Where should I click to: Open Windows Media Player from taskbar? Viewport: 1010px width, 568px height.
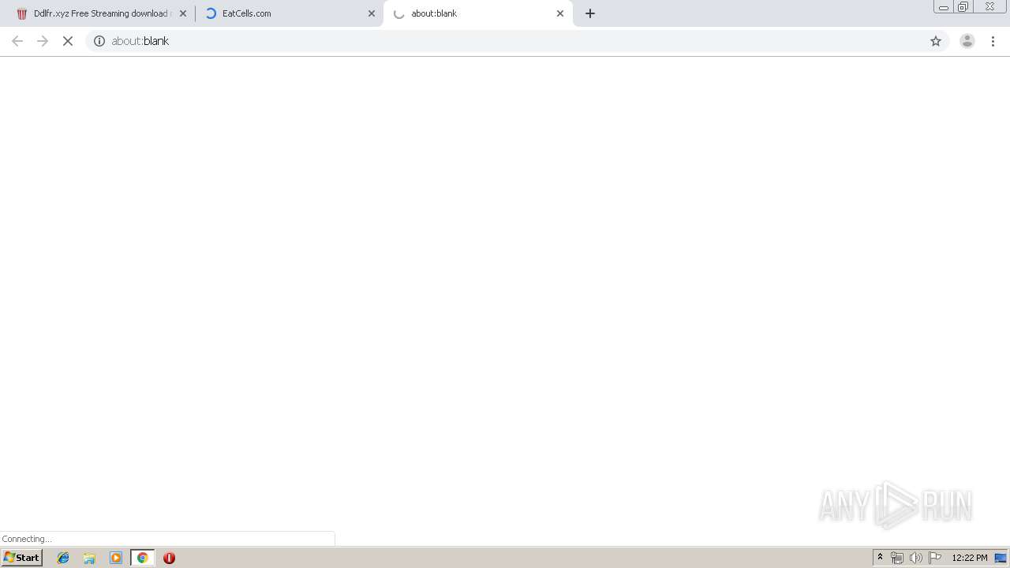[x=116, y=558]
